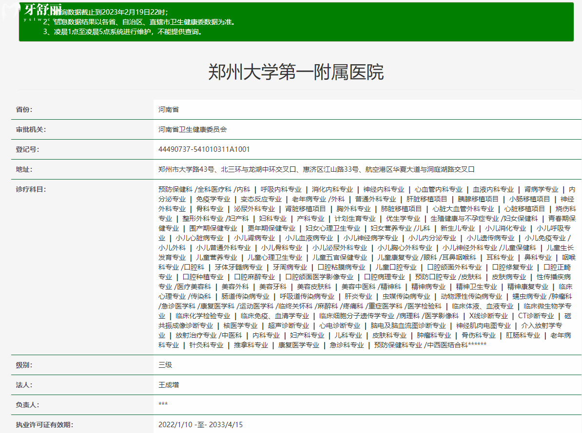This screenshot has height=433, width=582.
Task: Select the 审批机关 label
Action: point(31,129)
